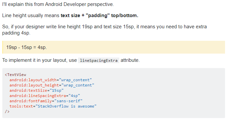Screen dimensions: 228x122
Task: Click the sentence about Android Developer perspective
Action: click(x=58, y=4)
